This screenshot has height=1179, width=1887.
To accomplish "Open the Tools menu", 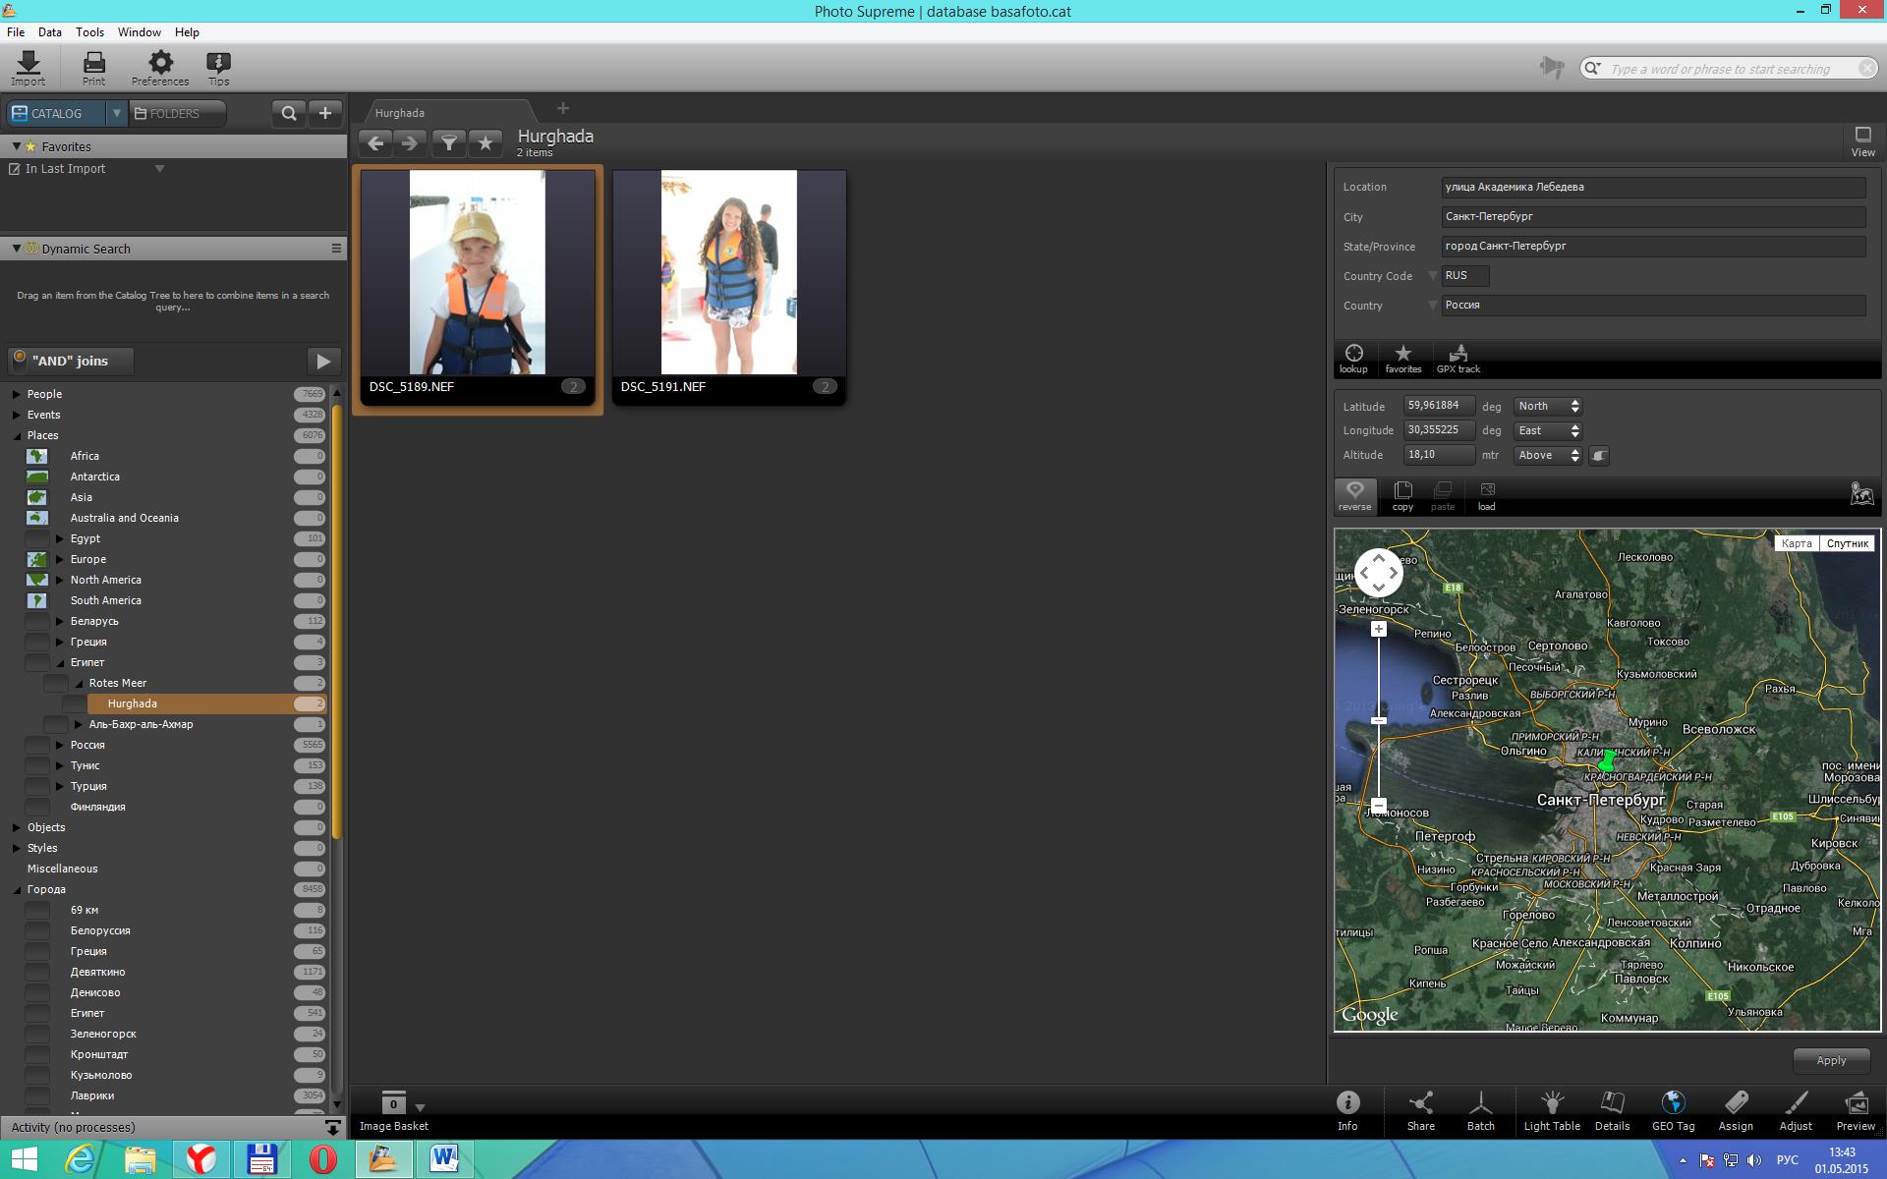I will [x=89, y=32].
